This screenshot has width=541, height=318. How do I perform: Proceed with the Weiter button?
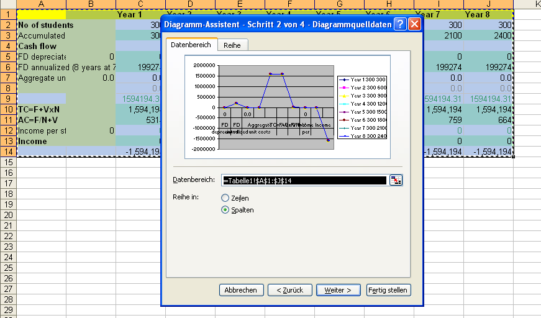pyautogui.click(x=338, y=290)
